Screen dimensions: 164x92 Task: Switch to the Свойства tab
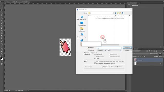[134, 3]
